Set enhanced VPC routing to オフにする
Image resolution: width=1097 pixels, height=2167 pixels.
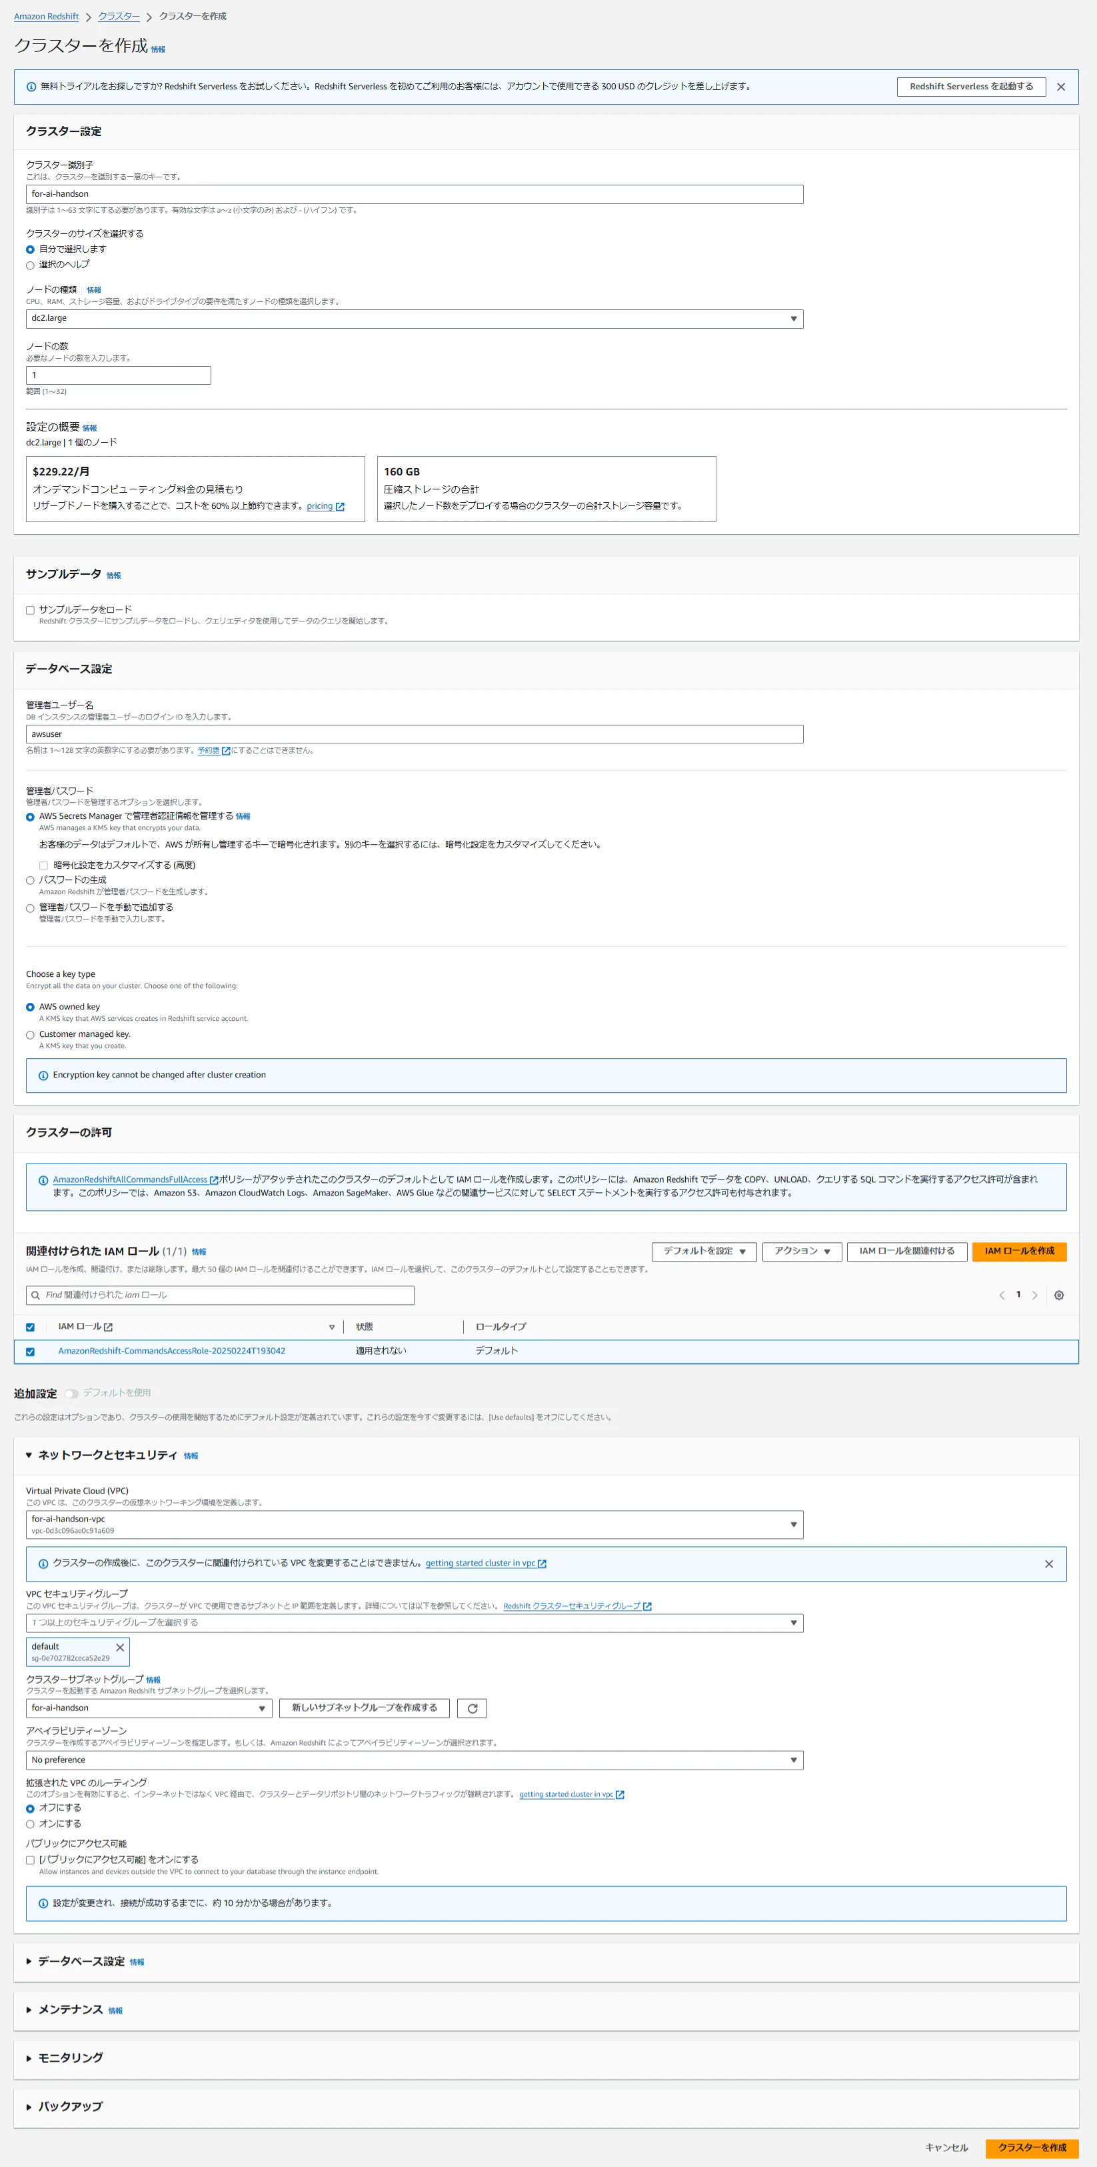tap(30, 1809)
